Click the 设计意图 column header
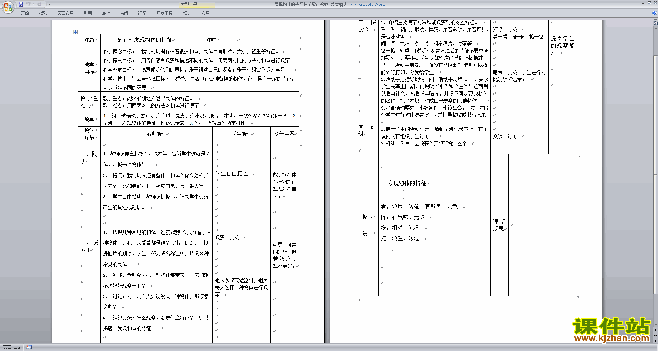This screenshot has height=351, width=658. (x=285, y=134)
